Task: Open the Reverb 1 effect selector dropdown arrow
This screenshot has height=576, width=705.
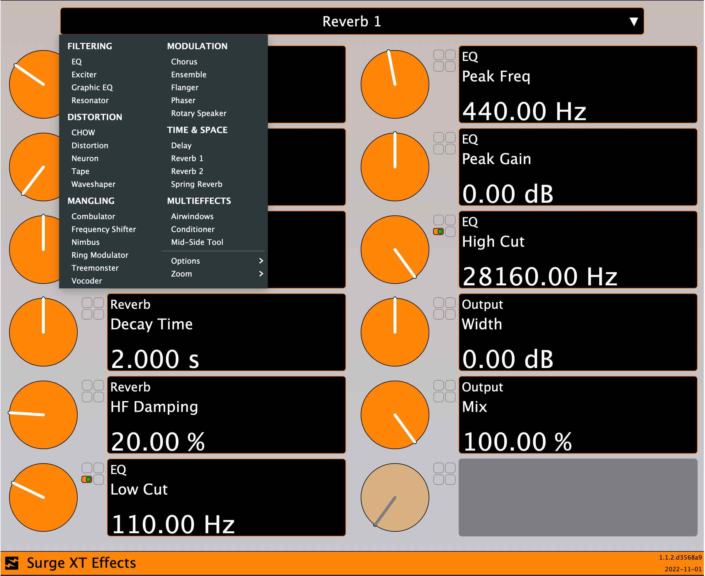Action: click(x=633, y=22)
